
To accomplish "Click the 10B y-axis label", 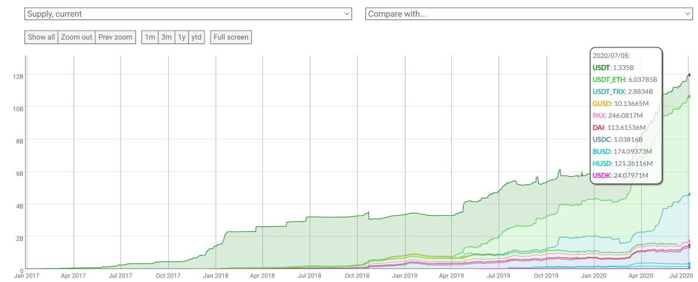I will [18, 109].
